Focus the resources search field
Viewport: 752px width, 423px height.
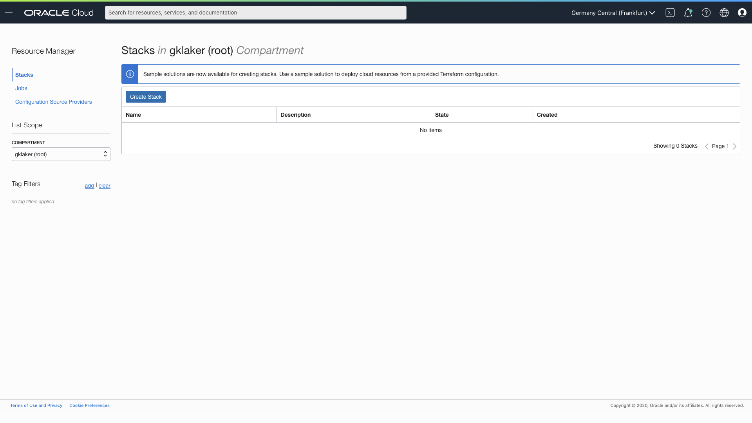pos(255,13)
